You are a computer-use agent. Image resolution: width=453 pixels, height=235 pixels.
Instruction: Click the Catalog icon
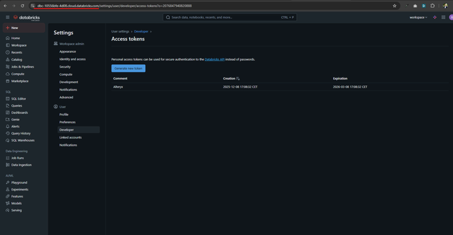click(x=8, y=60)
